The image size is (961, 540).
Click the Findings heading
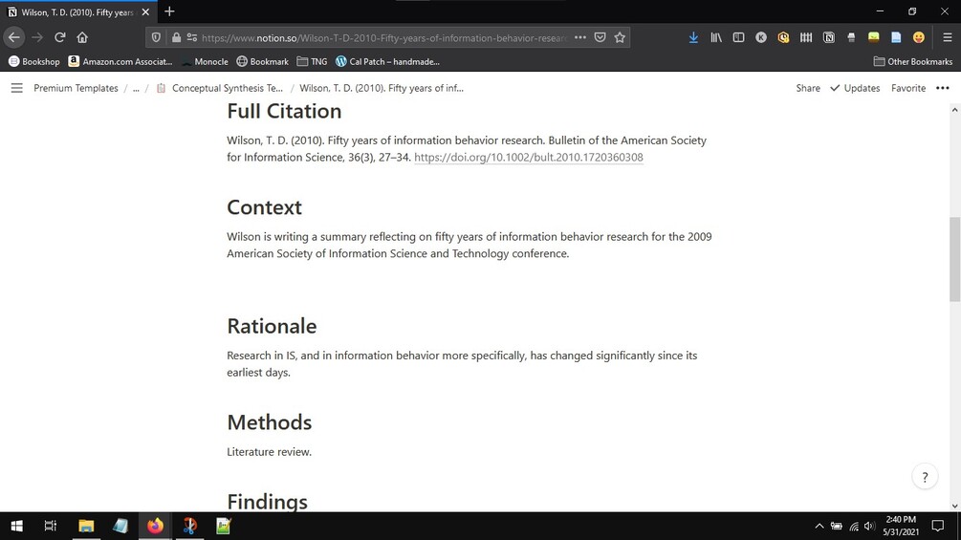tap(267, 502)
